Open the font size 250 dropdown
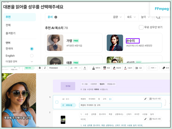 [x=75, y=68]
